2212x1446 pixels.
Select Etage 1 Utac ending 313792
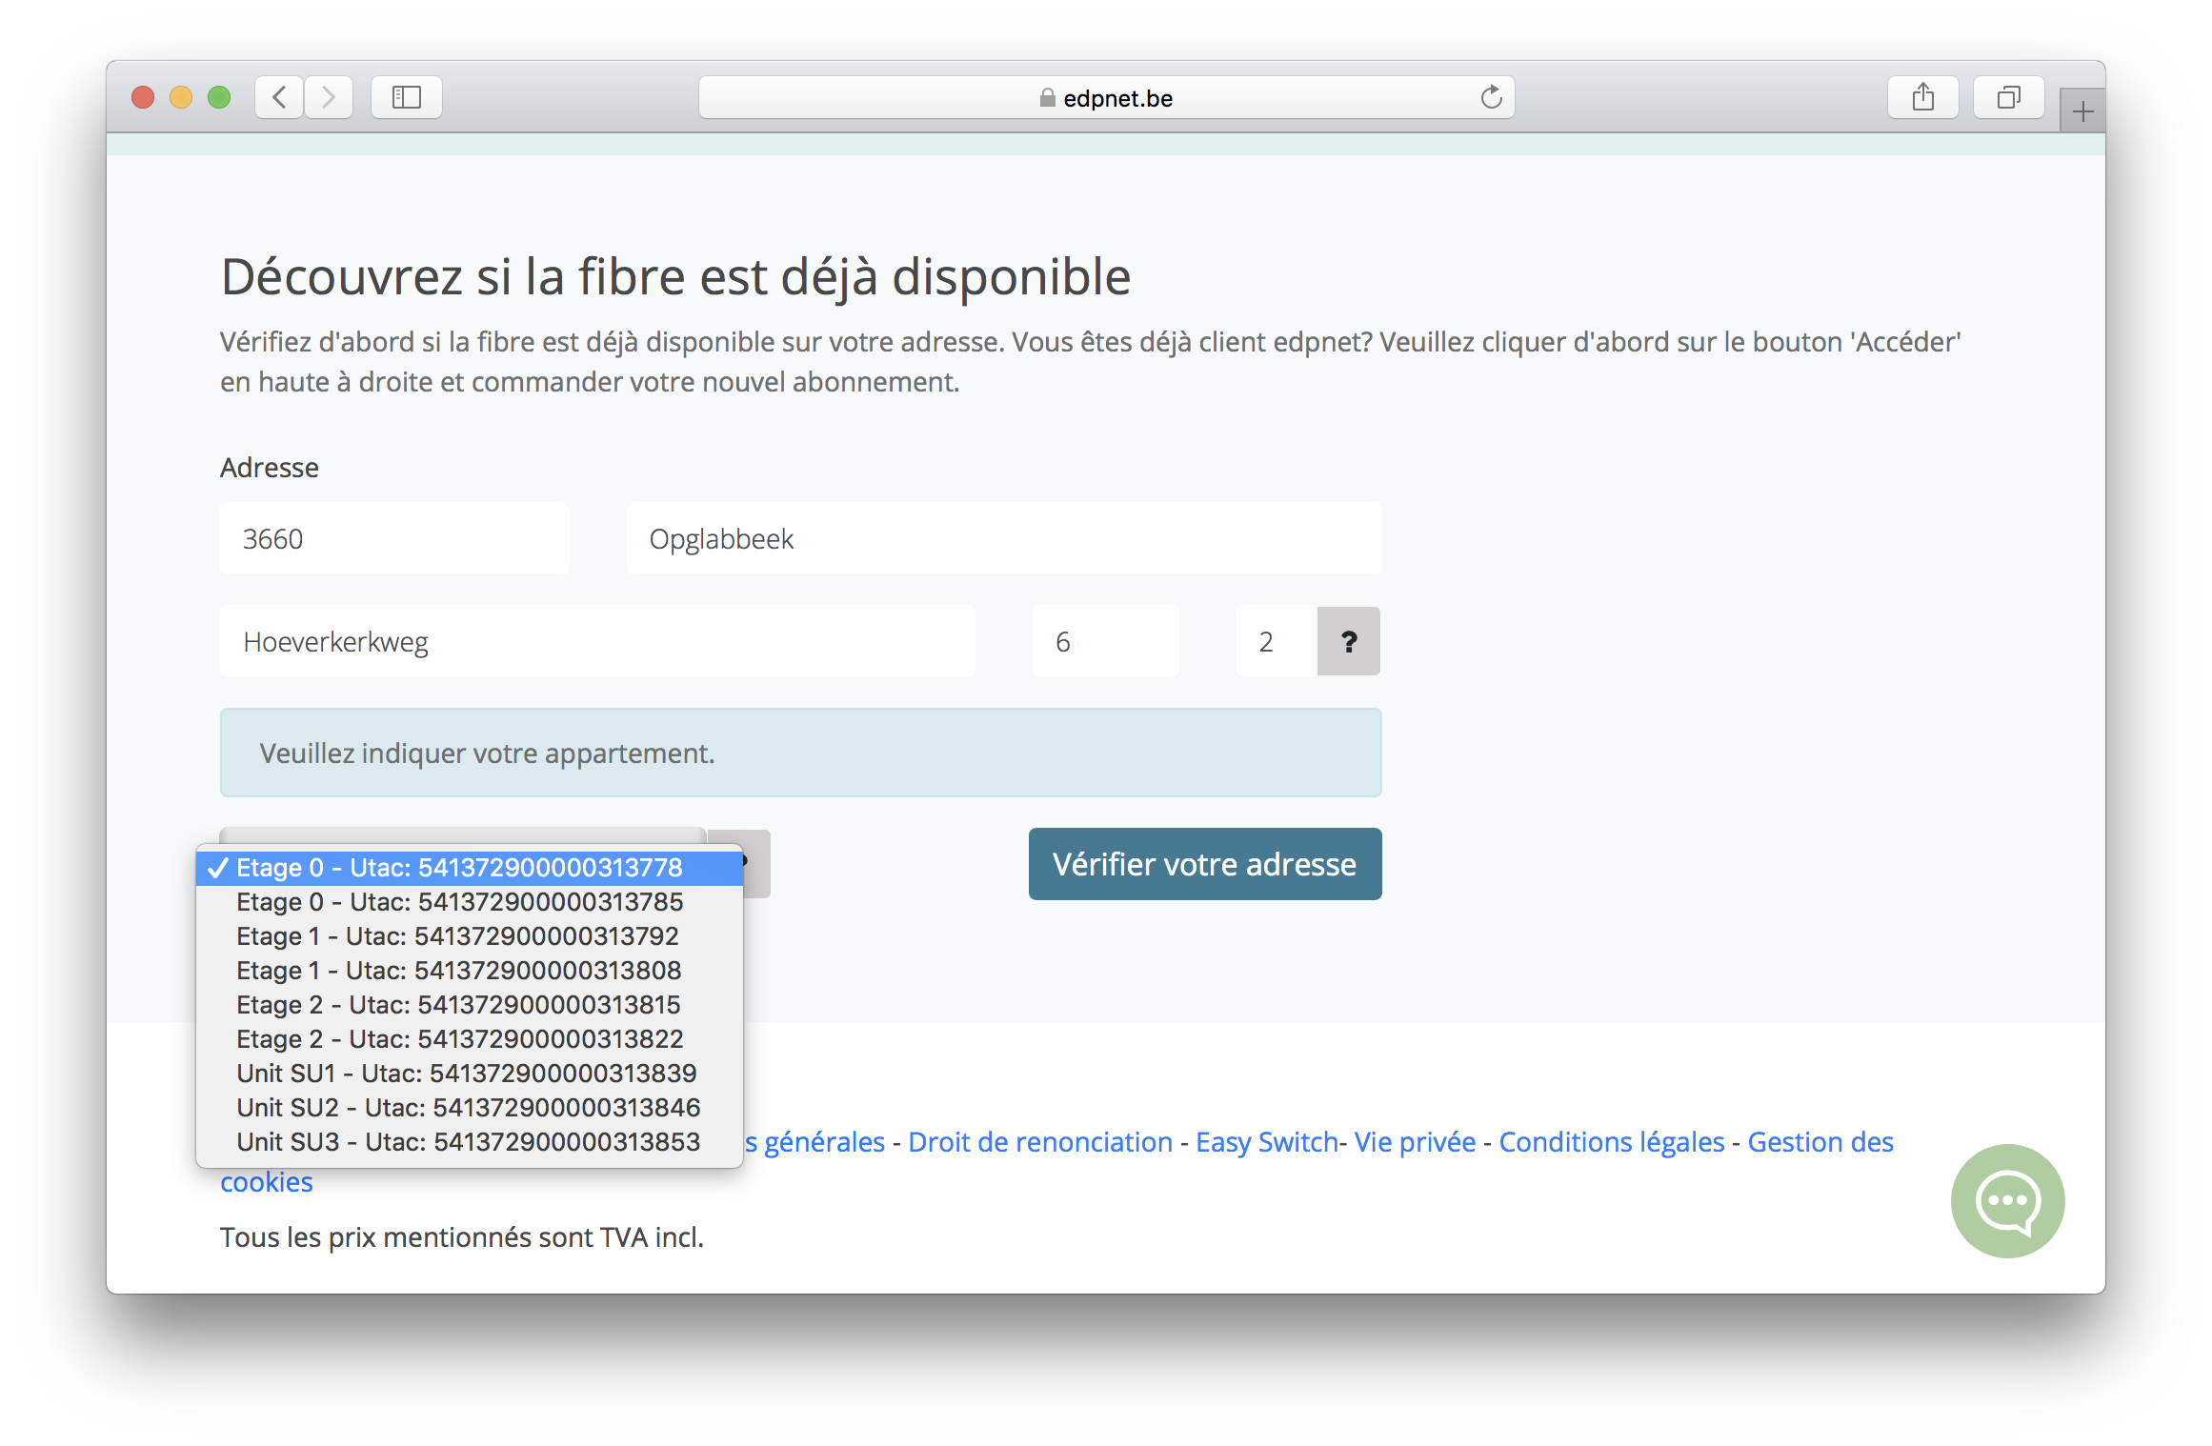point(469,936)
